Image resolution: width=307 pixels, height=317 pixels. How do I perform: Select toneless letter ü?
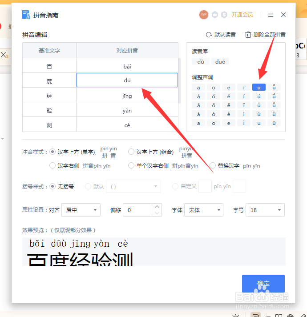tap(274, 123)
